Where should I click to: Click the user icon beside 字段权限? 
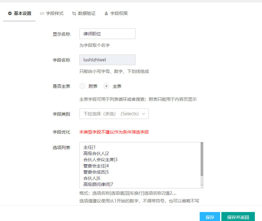pyautogui.click(x=106, y=14)
